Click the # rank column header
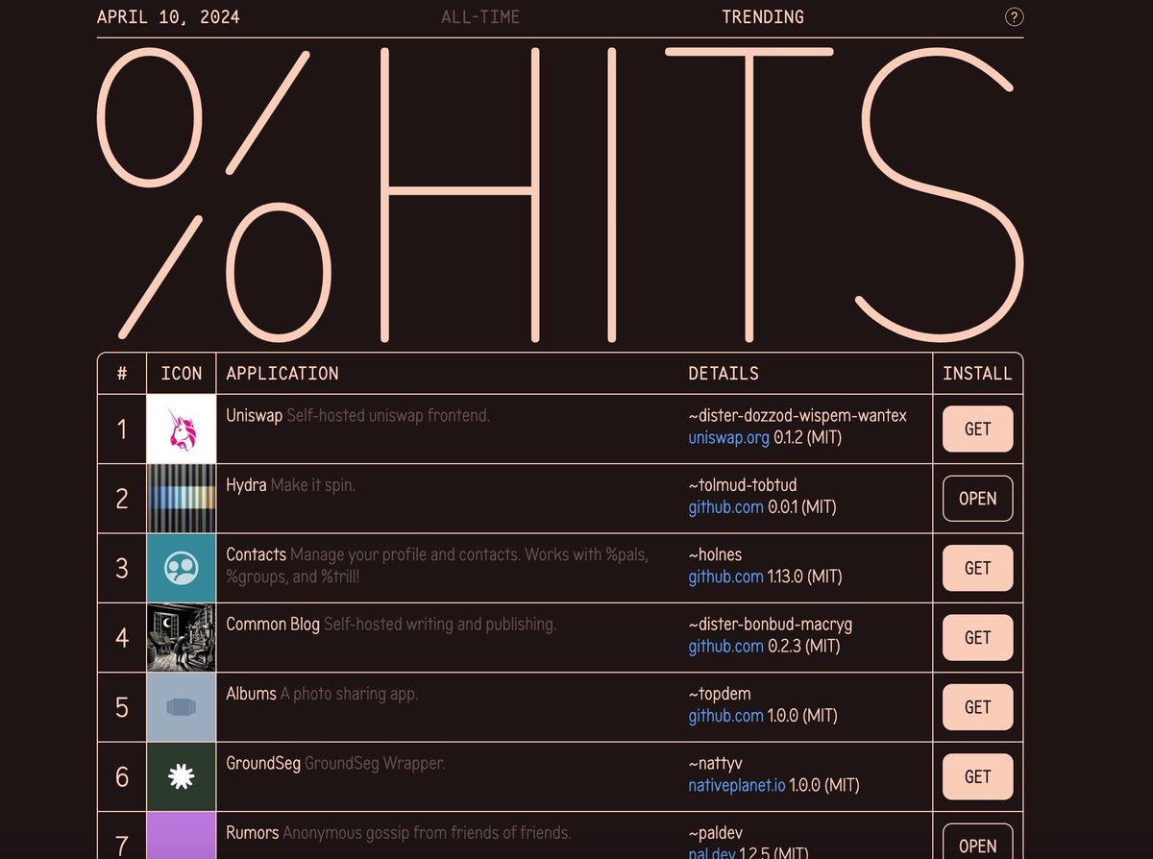The image size is (1153, 859). [122, 374]
